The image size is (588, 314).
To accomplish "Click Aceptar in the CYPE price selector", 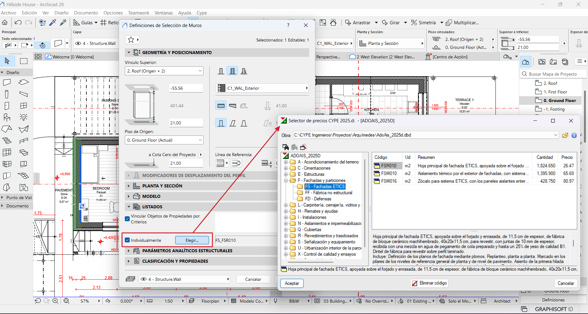I will coord(292,283).
